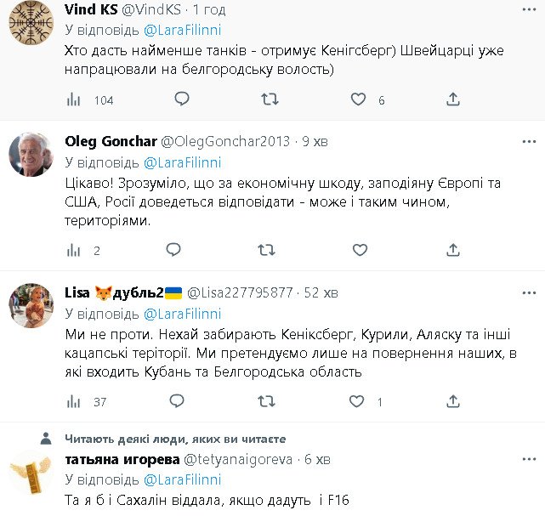Share Oleg Gonchar's tweet
The height and width of the screenshot is (516, 545).
pos(452,250)
